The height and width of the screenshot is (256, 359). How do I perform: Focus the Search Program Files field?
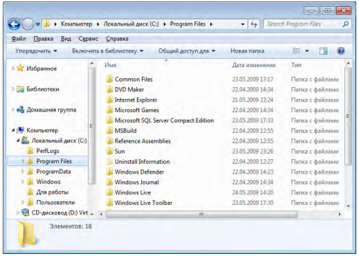click(307, 24)
